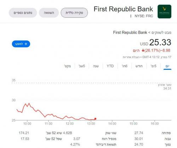Click the plus icon on the follow button

26,44
